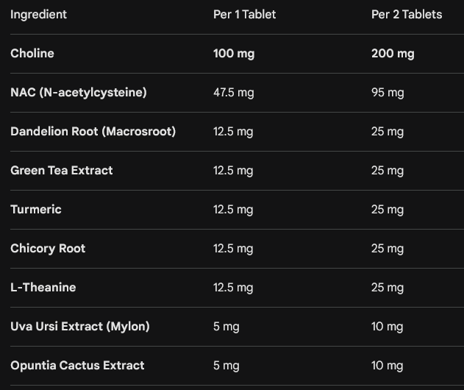Select the Dandelion Root (Macrosroot) label
The width and height of the screenshot is (464, 390).
(x=93, y=132)
